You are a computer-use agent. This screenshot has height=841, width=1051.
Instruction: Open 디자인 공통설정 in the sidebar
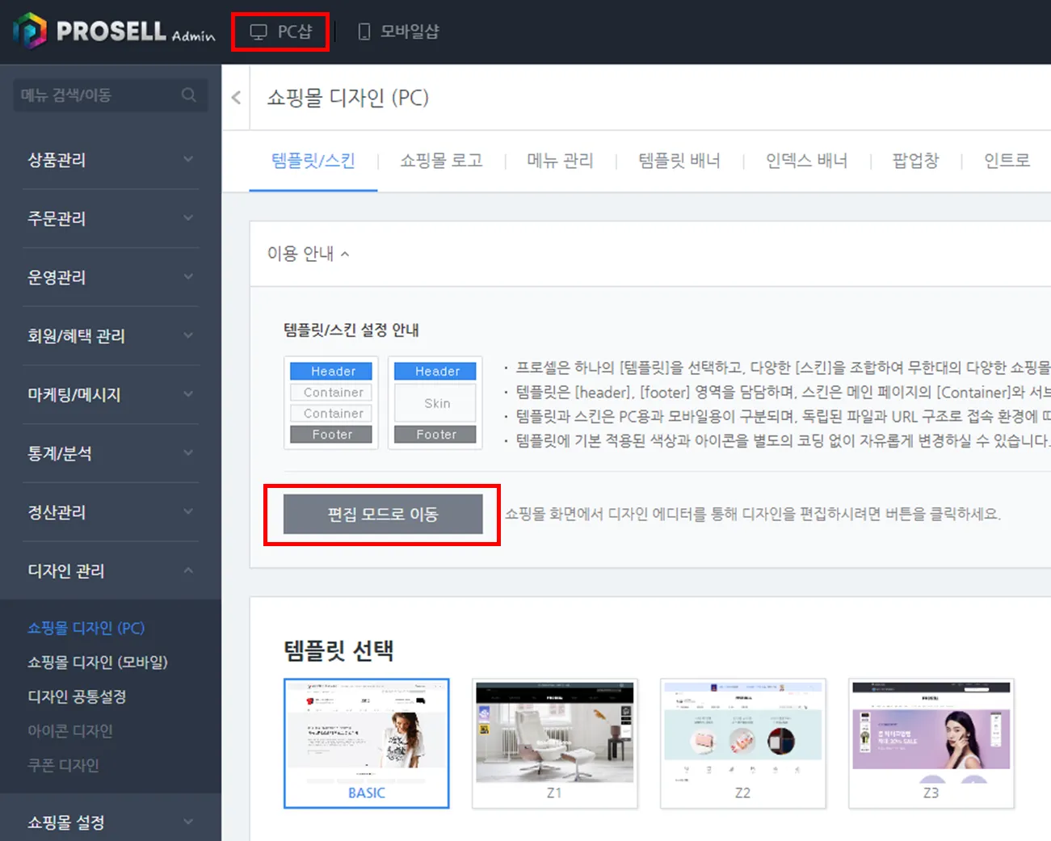coord(77,696)
